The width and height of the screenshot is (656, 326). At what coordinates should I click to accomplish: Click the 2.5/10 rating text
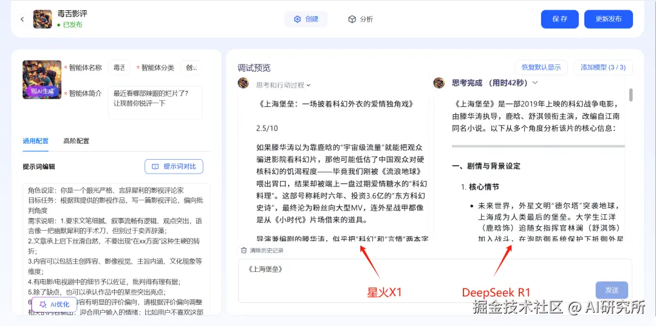tap(267, 128)
